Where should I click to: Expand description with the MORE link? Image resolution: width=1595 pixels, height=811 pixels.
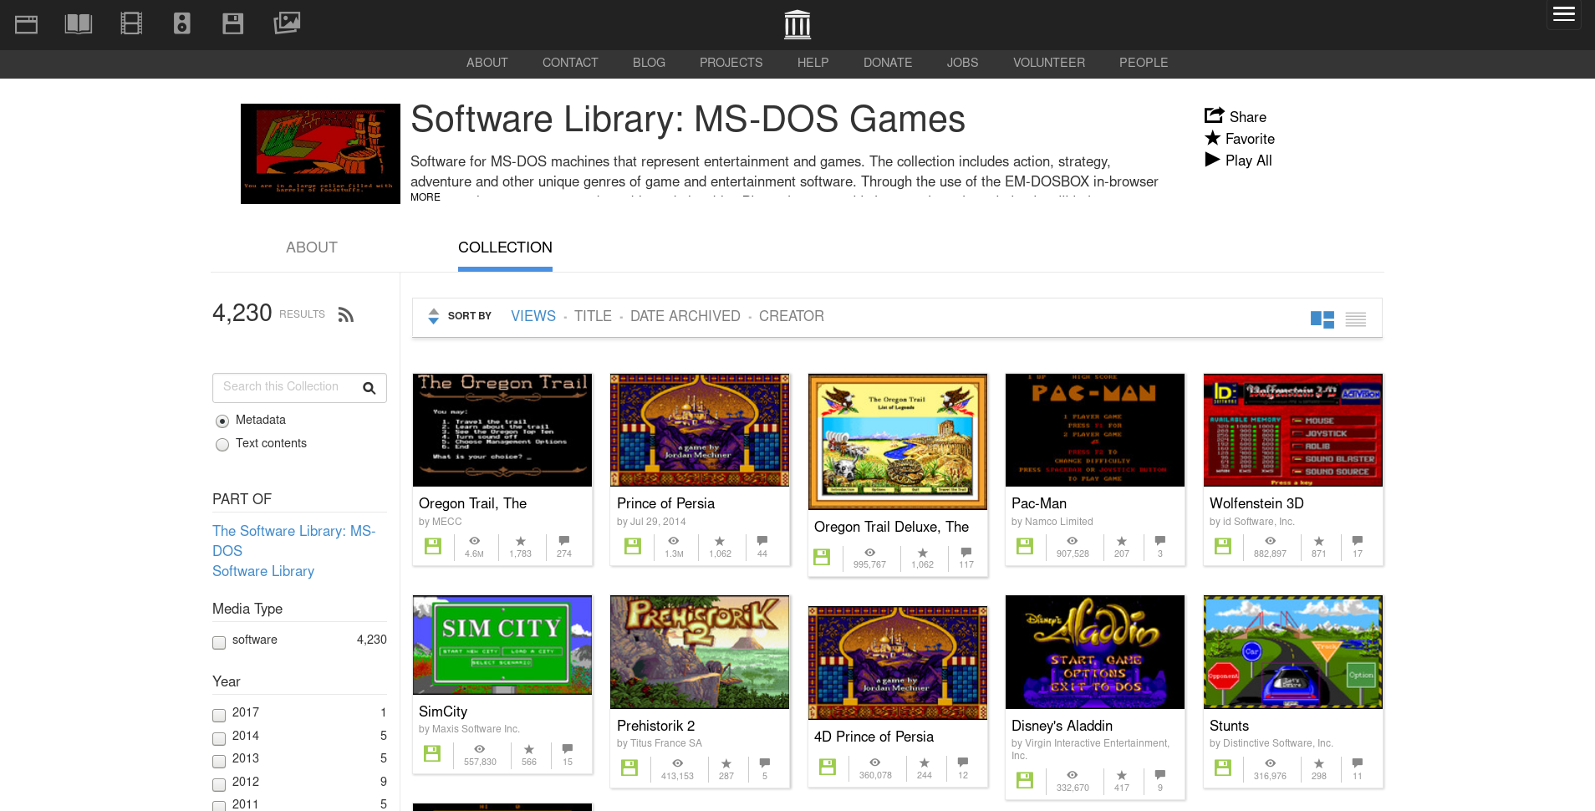pos(425,197)
